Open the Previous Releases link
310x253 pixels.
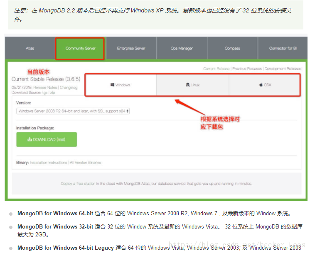click(x=247, y=69)
